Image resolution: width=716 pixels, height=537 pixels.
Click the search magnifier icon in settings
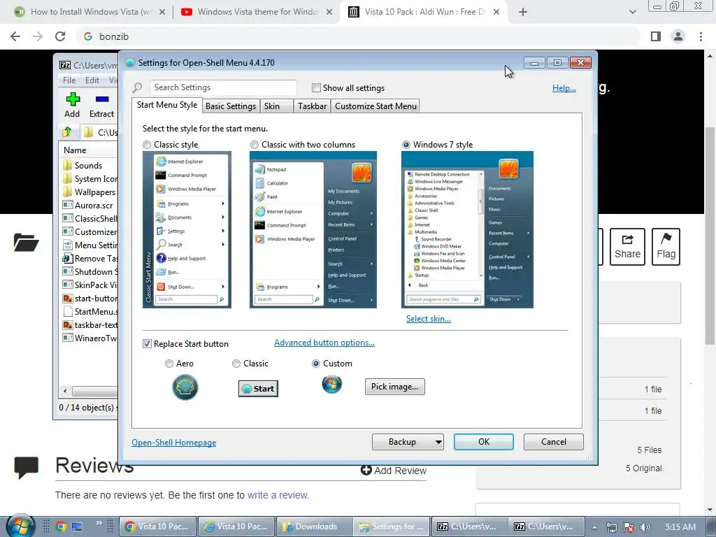click(x=137, y=87)
